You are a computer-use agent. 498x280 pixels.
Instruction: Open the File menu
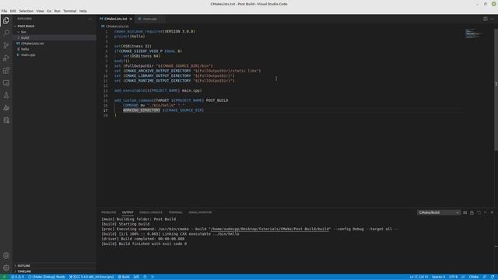(x=4, y=11)
